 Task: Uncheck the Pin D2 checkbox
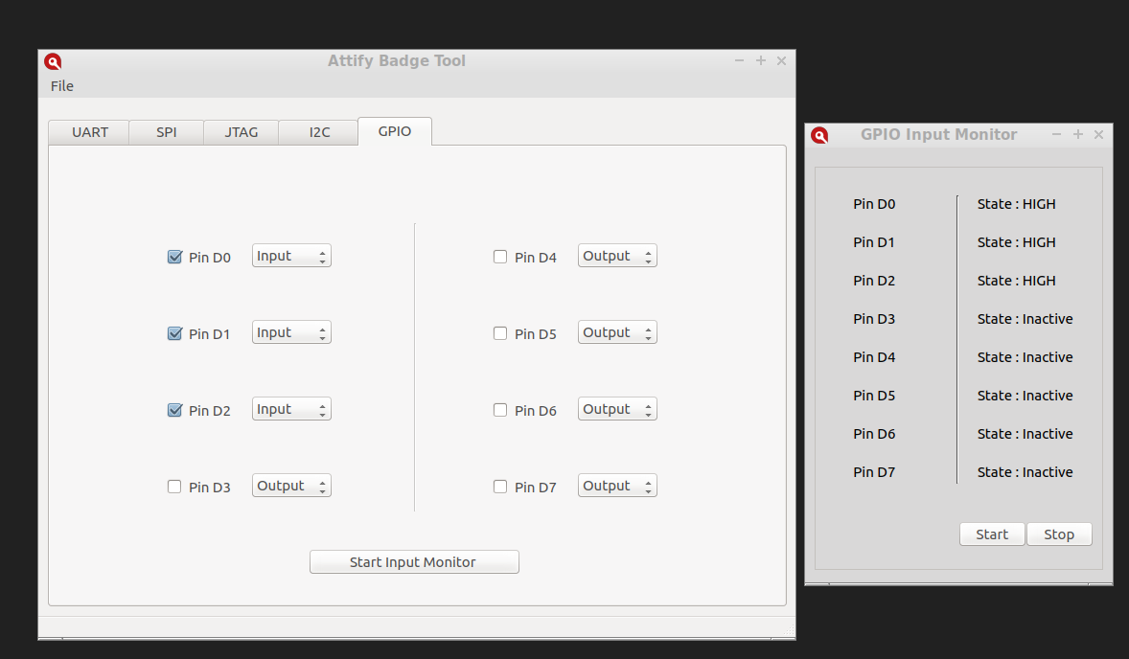click(174, 410)
